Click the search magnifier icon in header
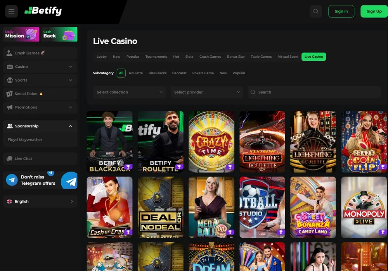The height and width of the screenshot is (271, 388). point(316,11)
